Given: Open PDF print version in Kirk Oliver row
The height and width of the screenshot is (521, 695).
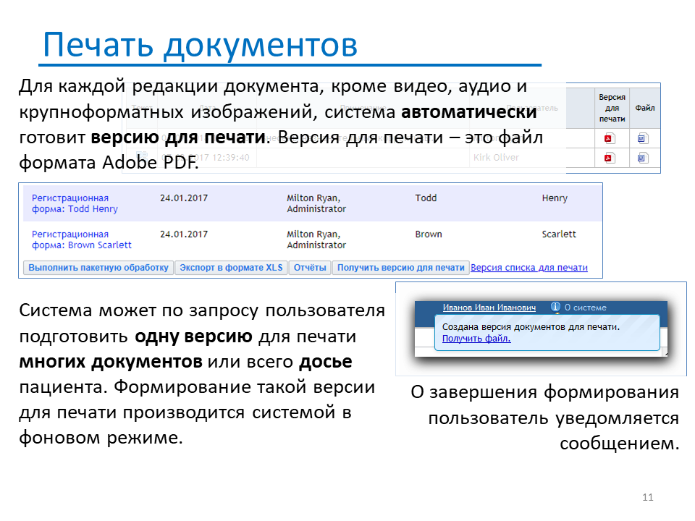Looking at the screenshot, I should (x=610, y=158).
